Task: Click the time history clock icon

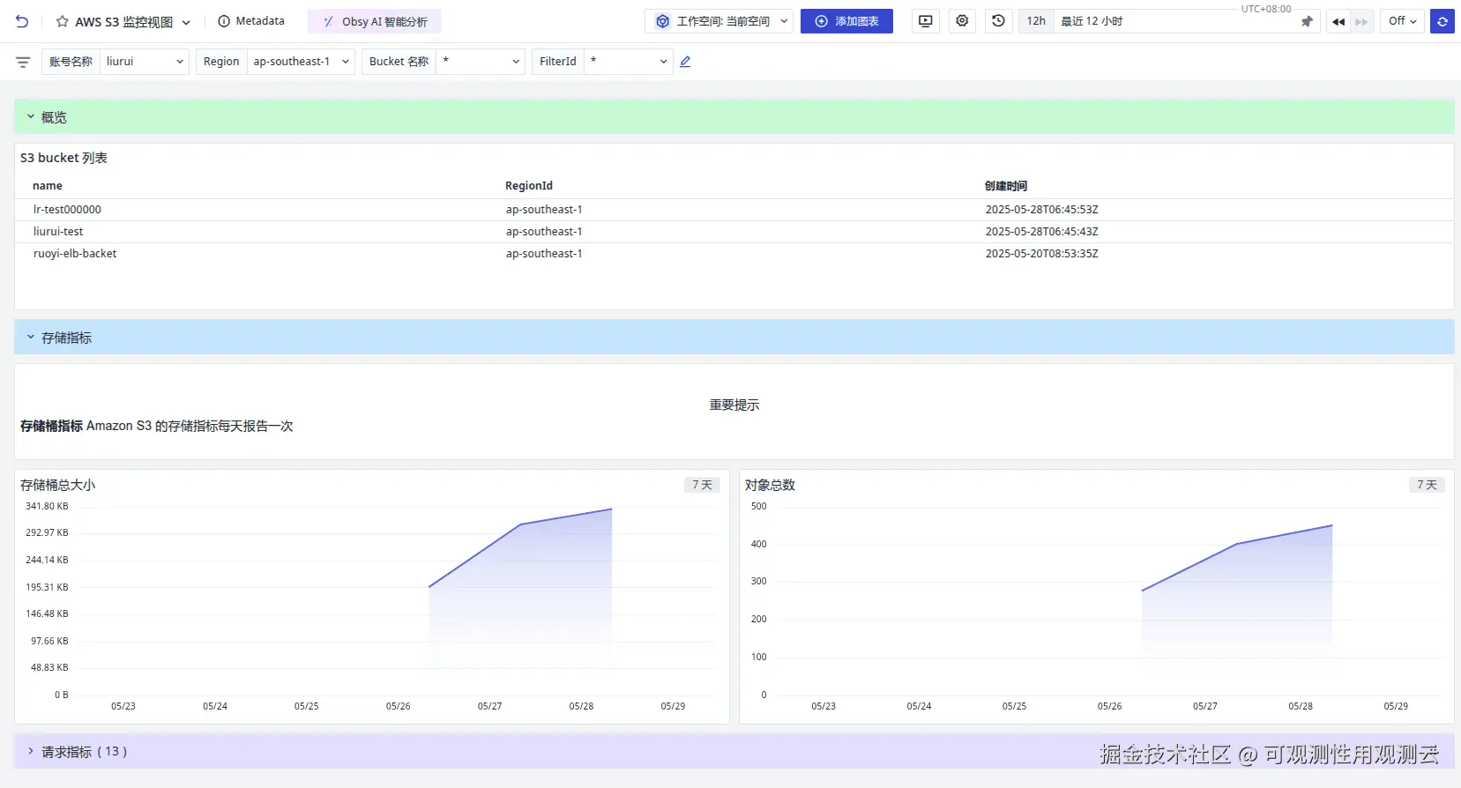Action: click(998, 21)
